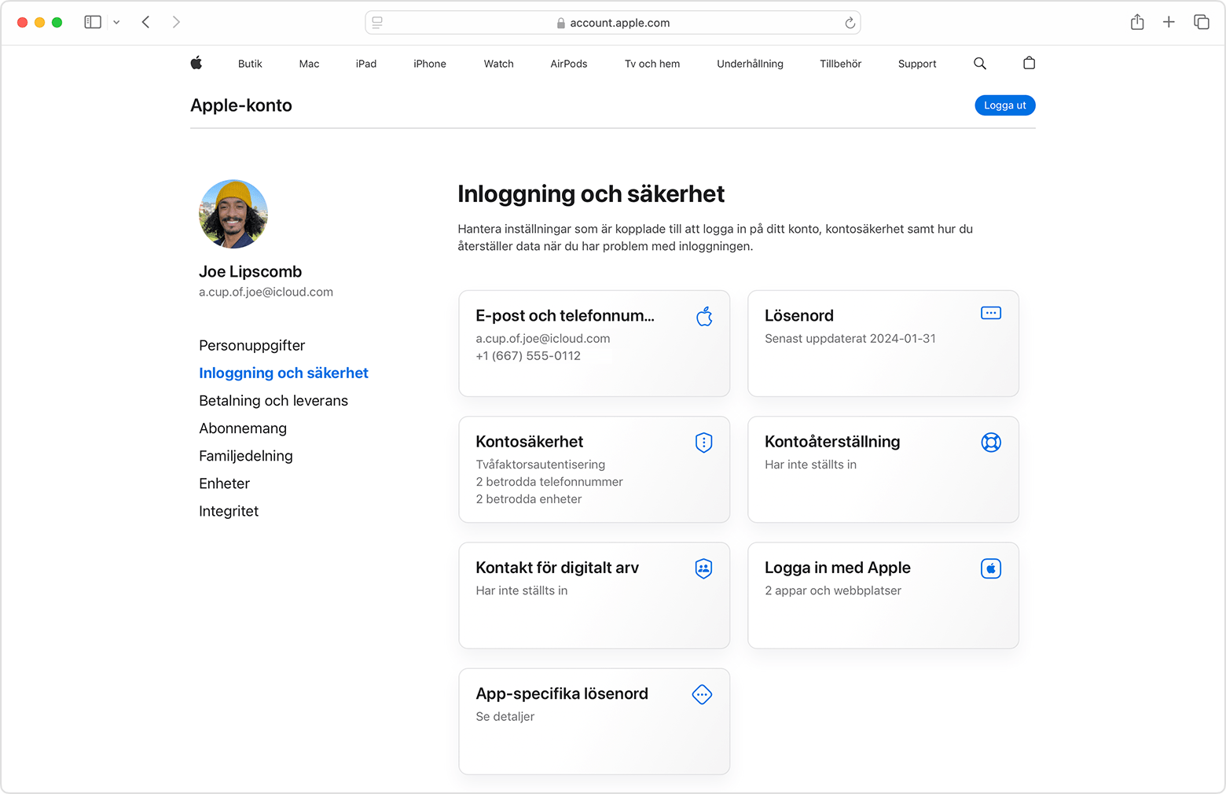Viewport: 1226px width, 794px height.
Task: Click the people shield icon for digitalt arv
Action: [704, 568]
